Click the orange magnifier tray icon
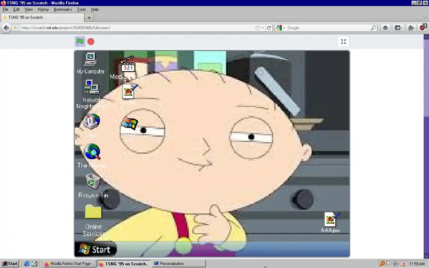 (x=382, y=264)
